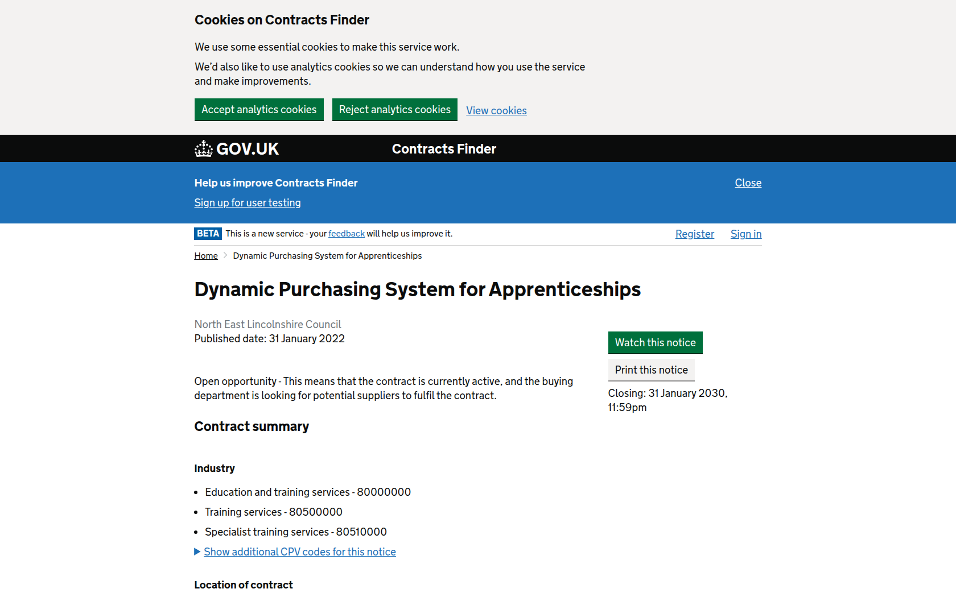The height and width of the screenshot is (597, 956).
Task: Open the Sign in page
Action: pyautogui.click(x=745, y=234)
